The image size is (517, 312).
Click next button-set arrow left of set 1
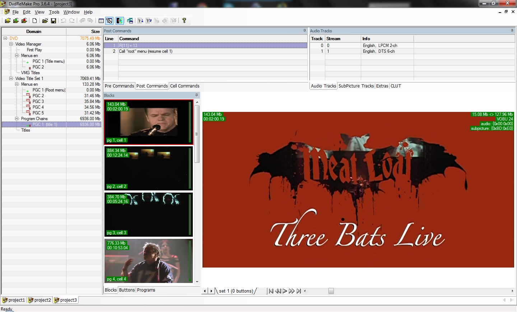[x=211, y=291]
